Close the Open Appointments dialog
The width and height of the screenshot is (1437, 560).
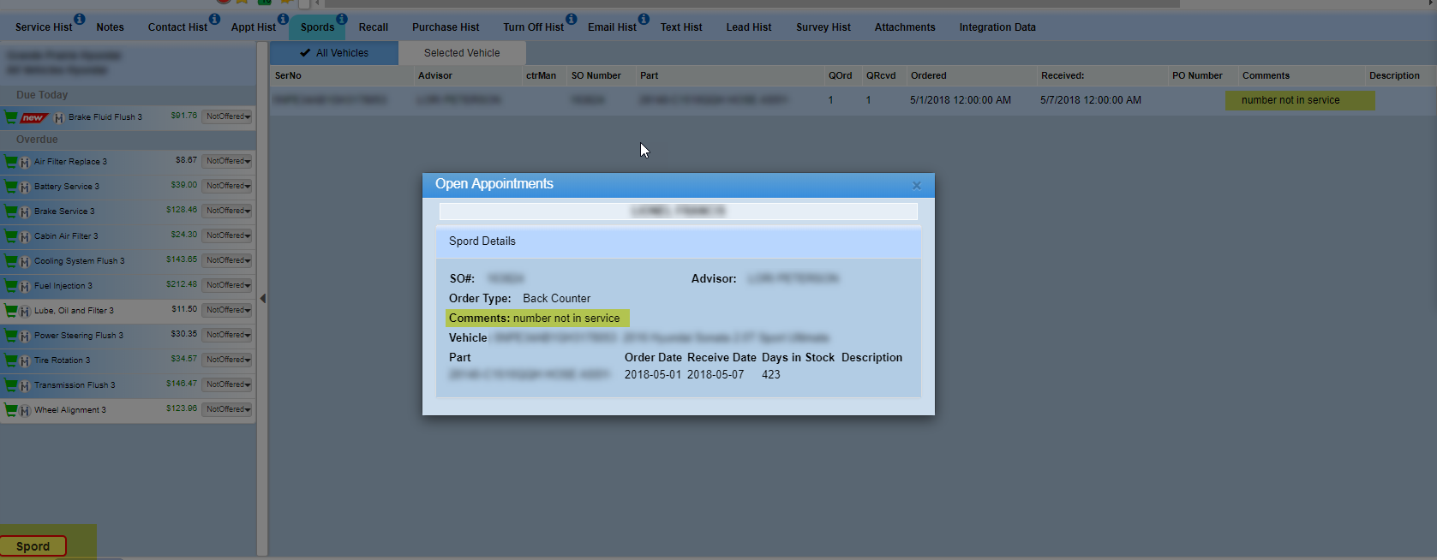(916, 185)
